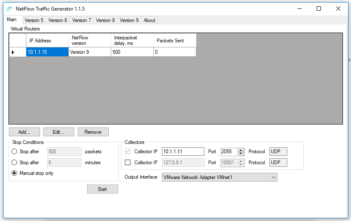Open the Output Interface dropdown

click(220, 177)
